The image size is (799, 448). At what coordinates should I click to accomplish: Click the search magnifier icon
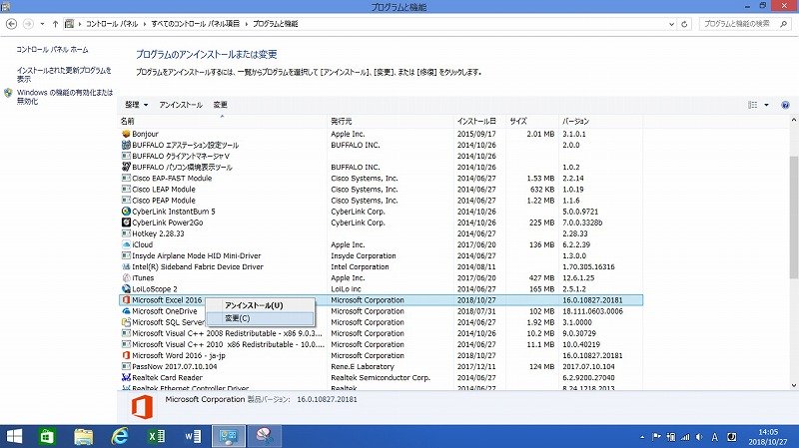point(784,24)
